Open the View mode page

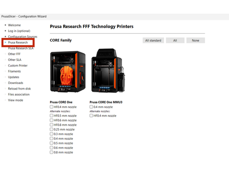tap(15, 100)
